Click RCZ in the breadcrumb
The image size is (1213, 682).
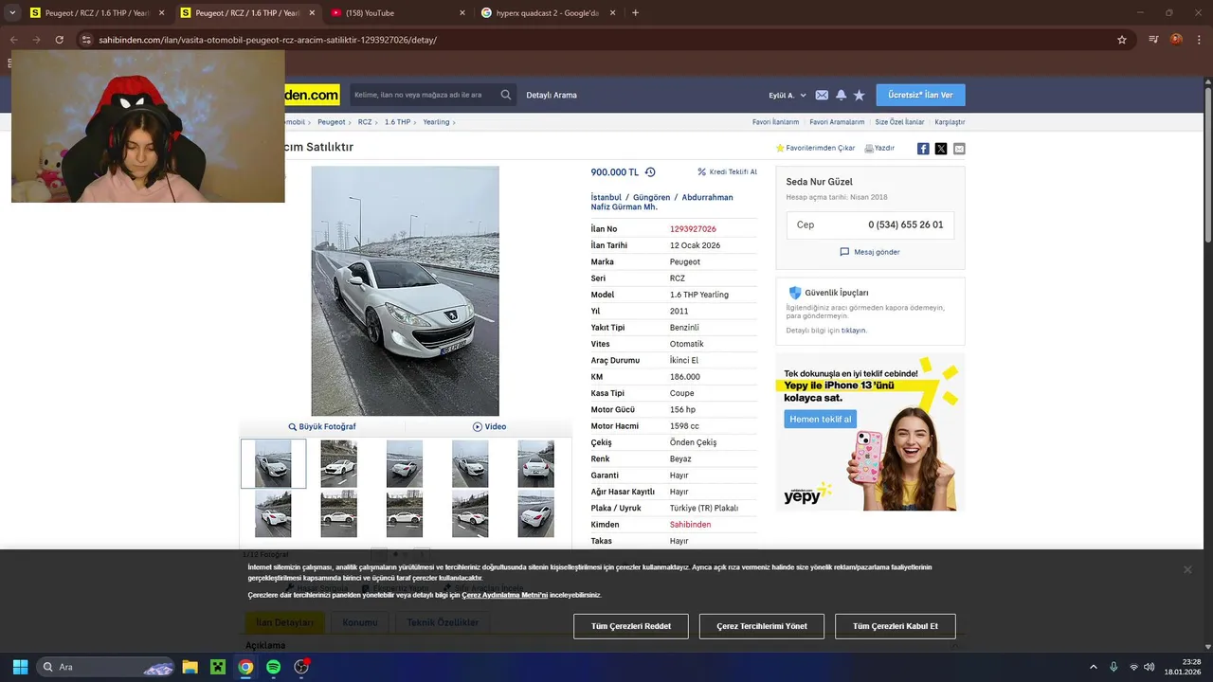tap(365, 122)
